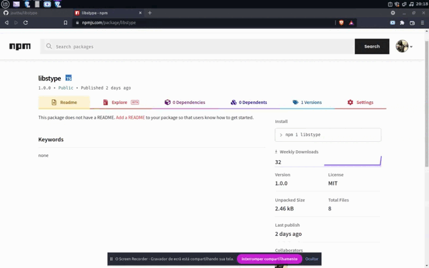Image resolution: width=429 pixels, height=268 pixels.
Task: Click the Last publish 2 days ago
Action: (288, 234)
